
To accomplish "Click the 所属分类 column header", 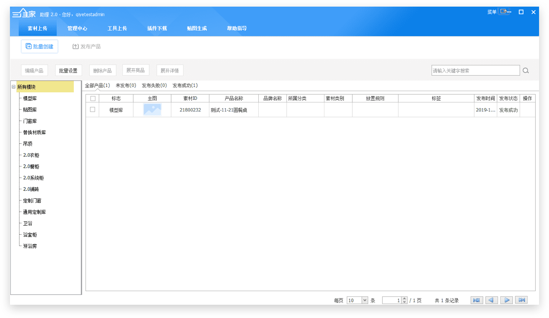I will [305, 99].
